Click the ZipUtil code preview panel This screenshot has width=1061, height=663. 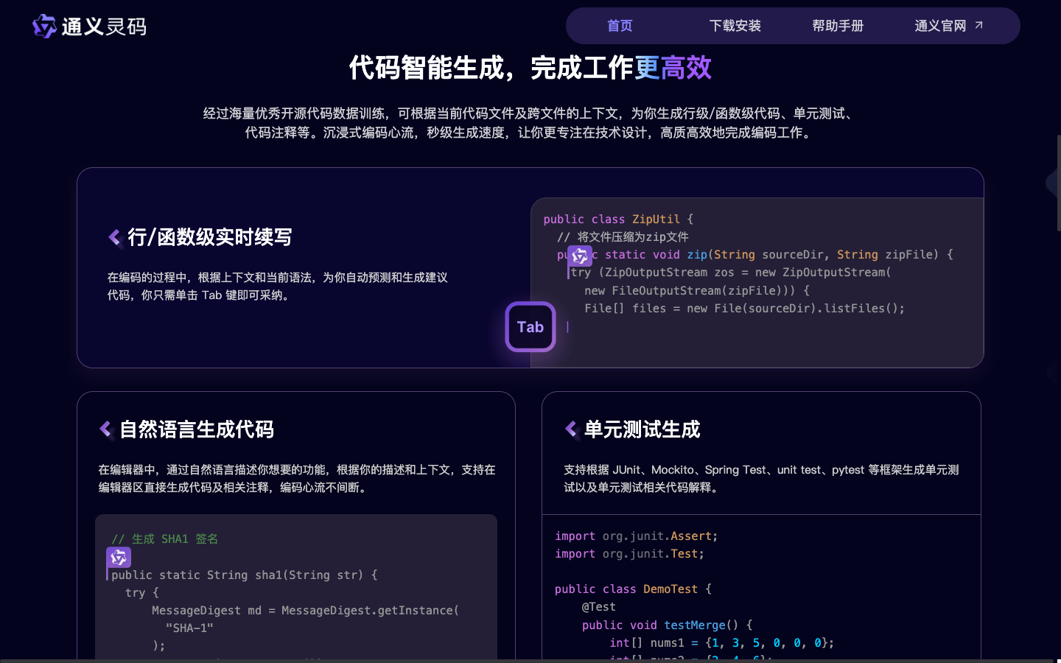click(x=757, y=282)
